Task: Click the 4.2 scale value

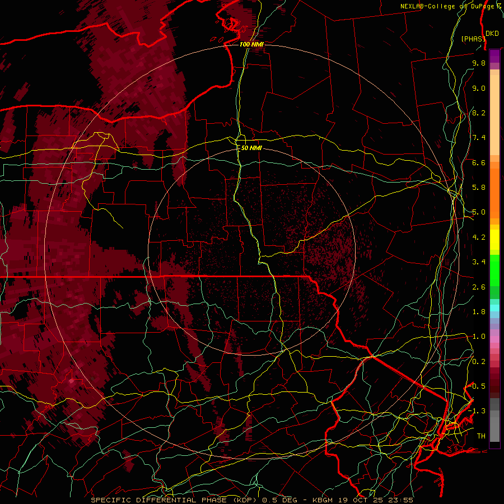Action: pyautogui.click(x=479, y=237)
